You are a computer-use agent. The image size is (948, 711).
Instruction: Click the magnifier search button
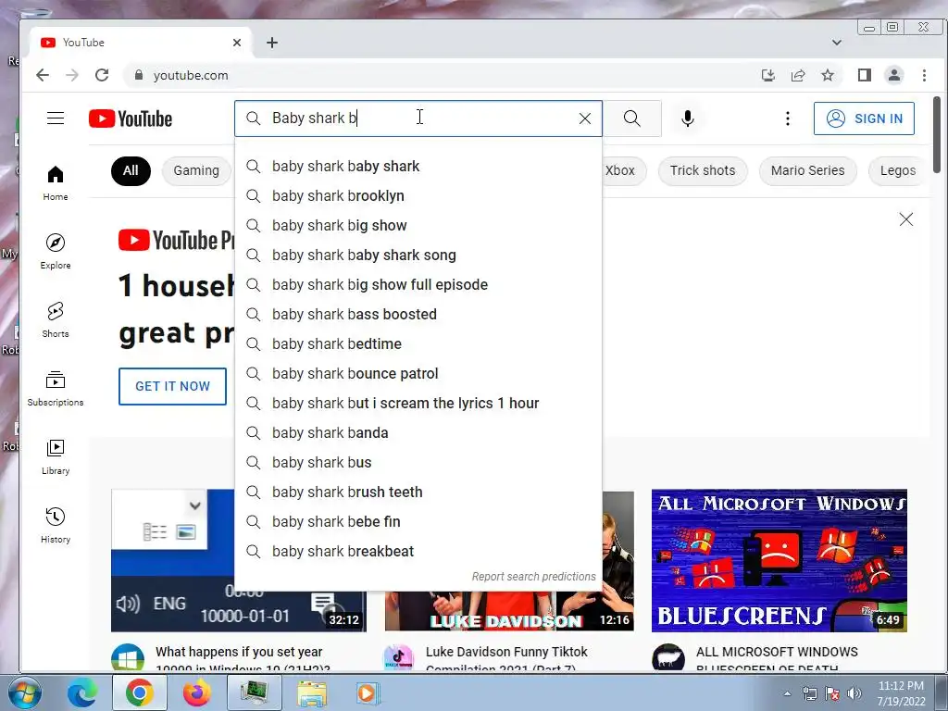click(x=632, y=118)
